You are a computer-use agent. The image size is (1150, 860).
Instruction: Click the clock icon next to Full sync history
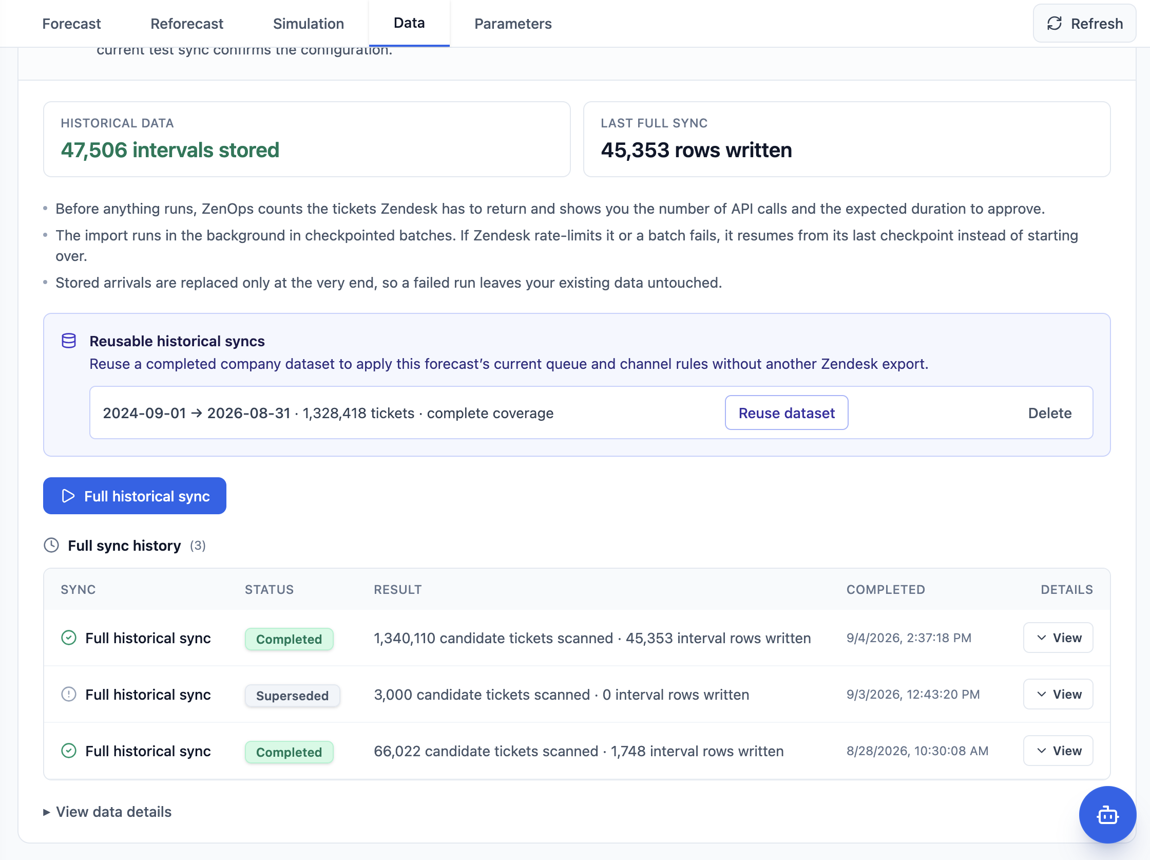(51, 545)
